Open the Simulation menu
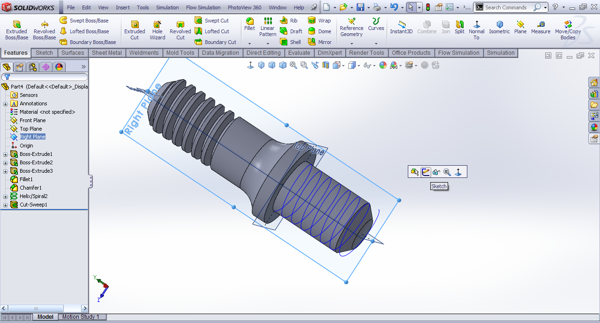600x323 pixels. (x=167, y=7)
